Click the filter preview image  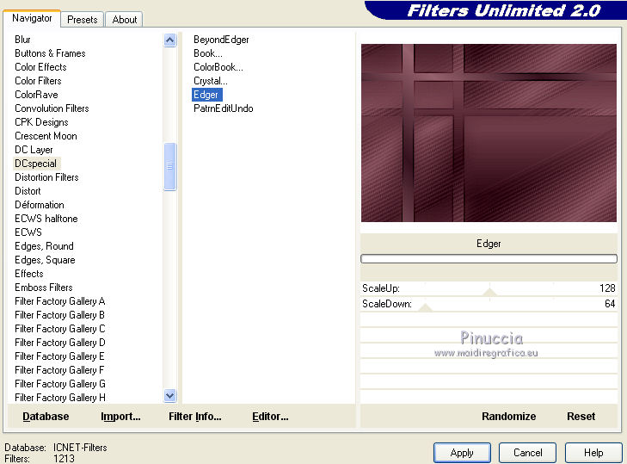pyautogui.click(x=489, y=133)
